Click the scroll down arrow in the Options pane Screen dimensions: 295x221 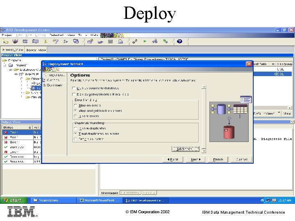point(204,151)
